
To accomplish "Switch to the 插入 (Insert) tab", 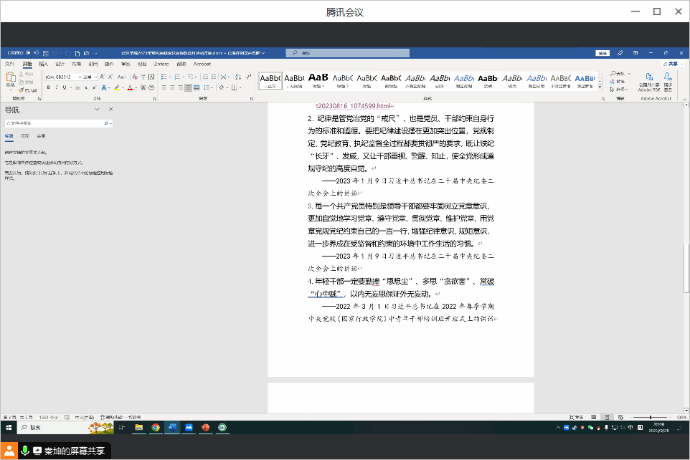I will point(43,64).
